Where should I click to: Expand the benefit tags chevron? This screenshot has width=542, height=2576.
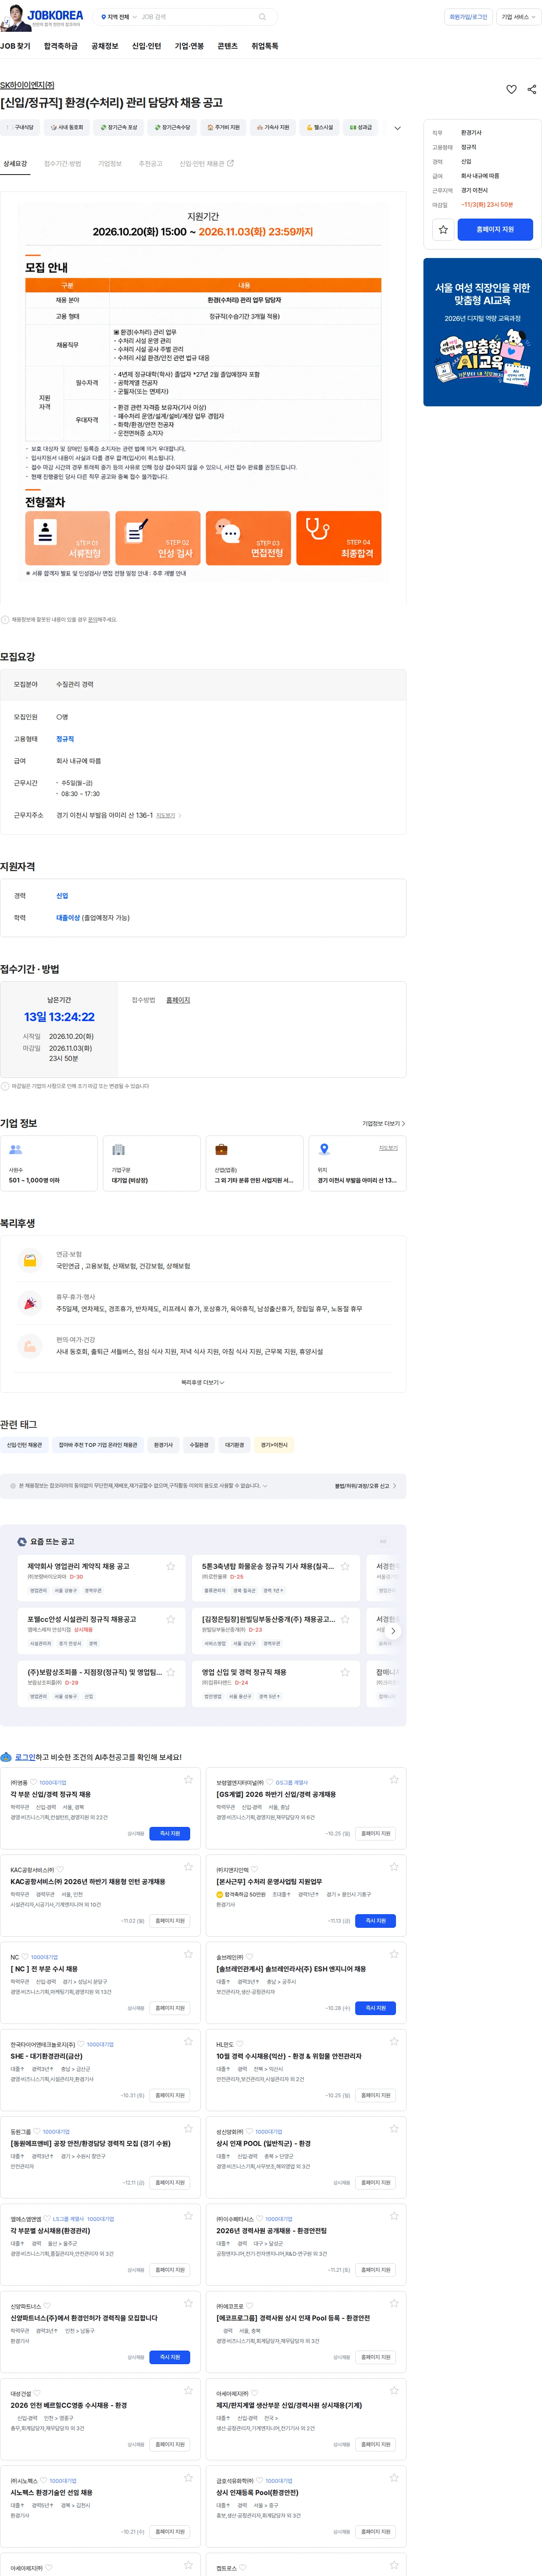[x=398, y=128]
